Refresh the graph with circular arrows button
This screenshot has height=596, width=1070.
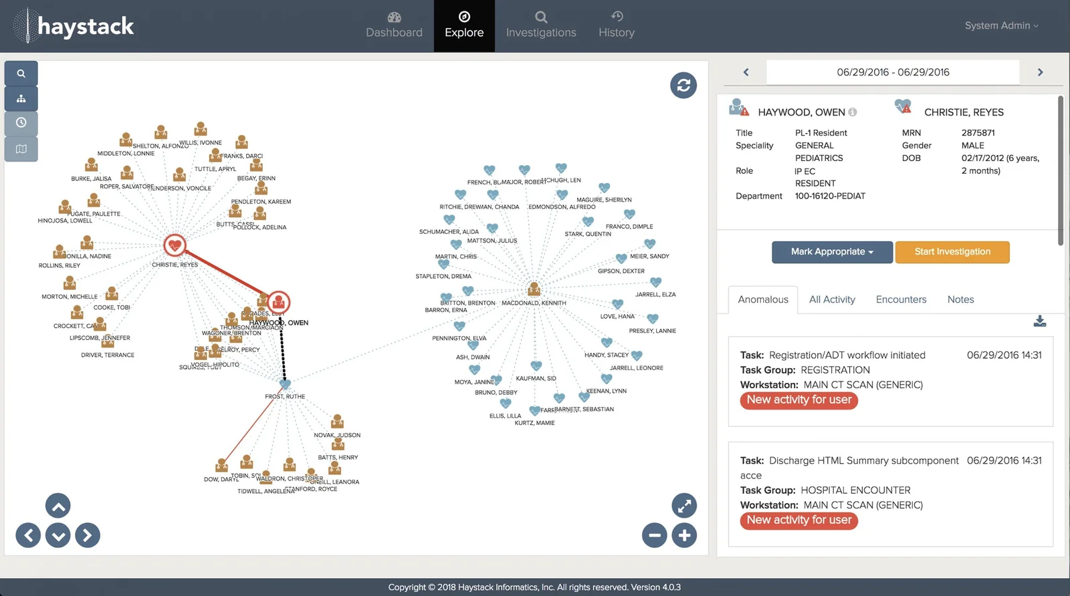pos(683,86)
